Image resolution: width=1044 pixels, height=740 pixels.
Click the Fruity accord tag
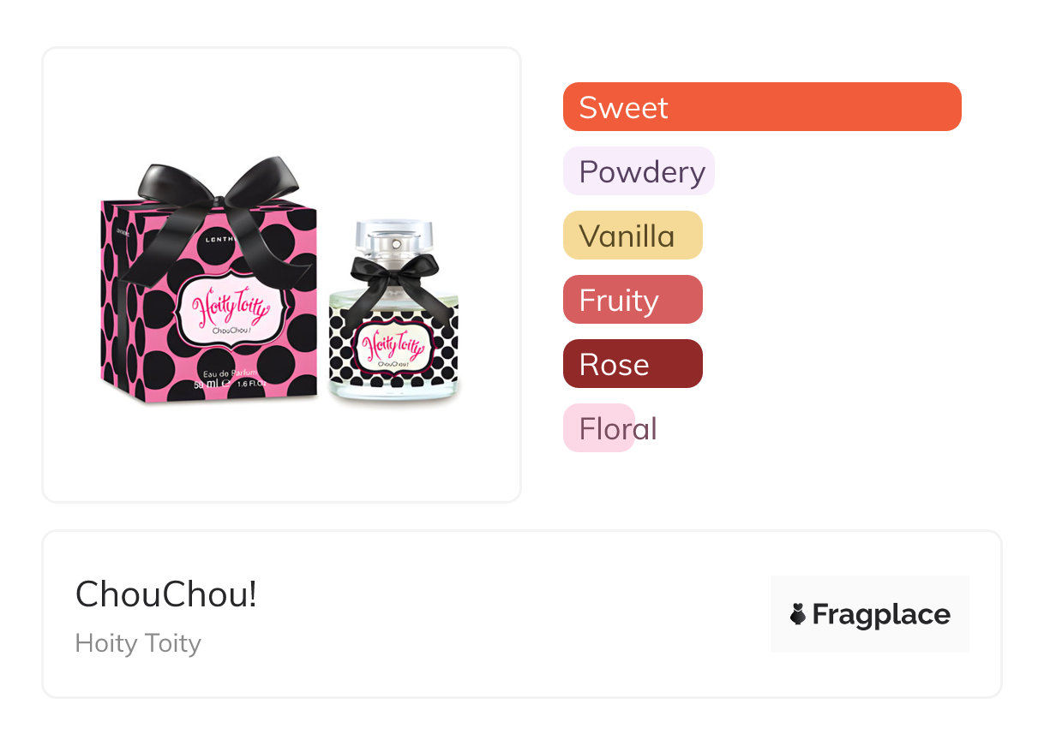coord(632,300)
